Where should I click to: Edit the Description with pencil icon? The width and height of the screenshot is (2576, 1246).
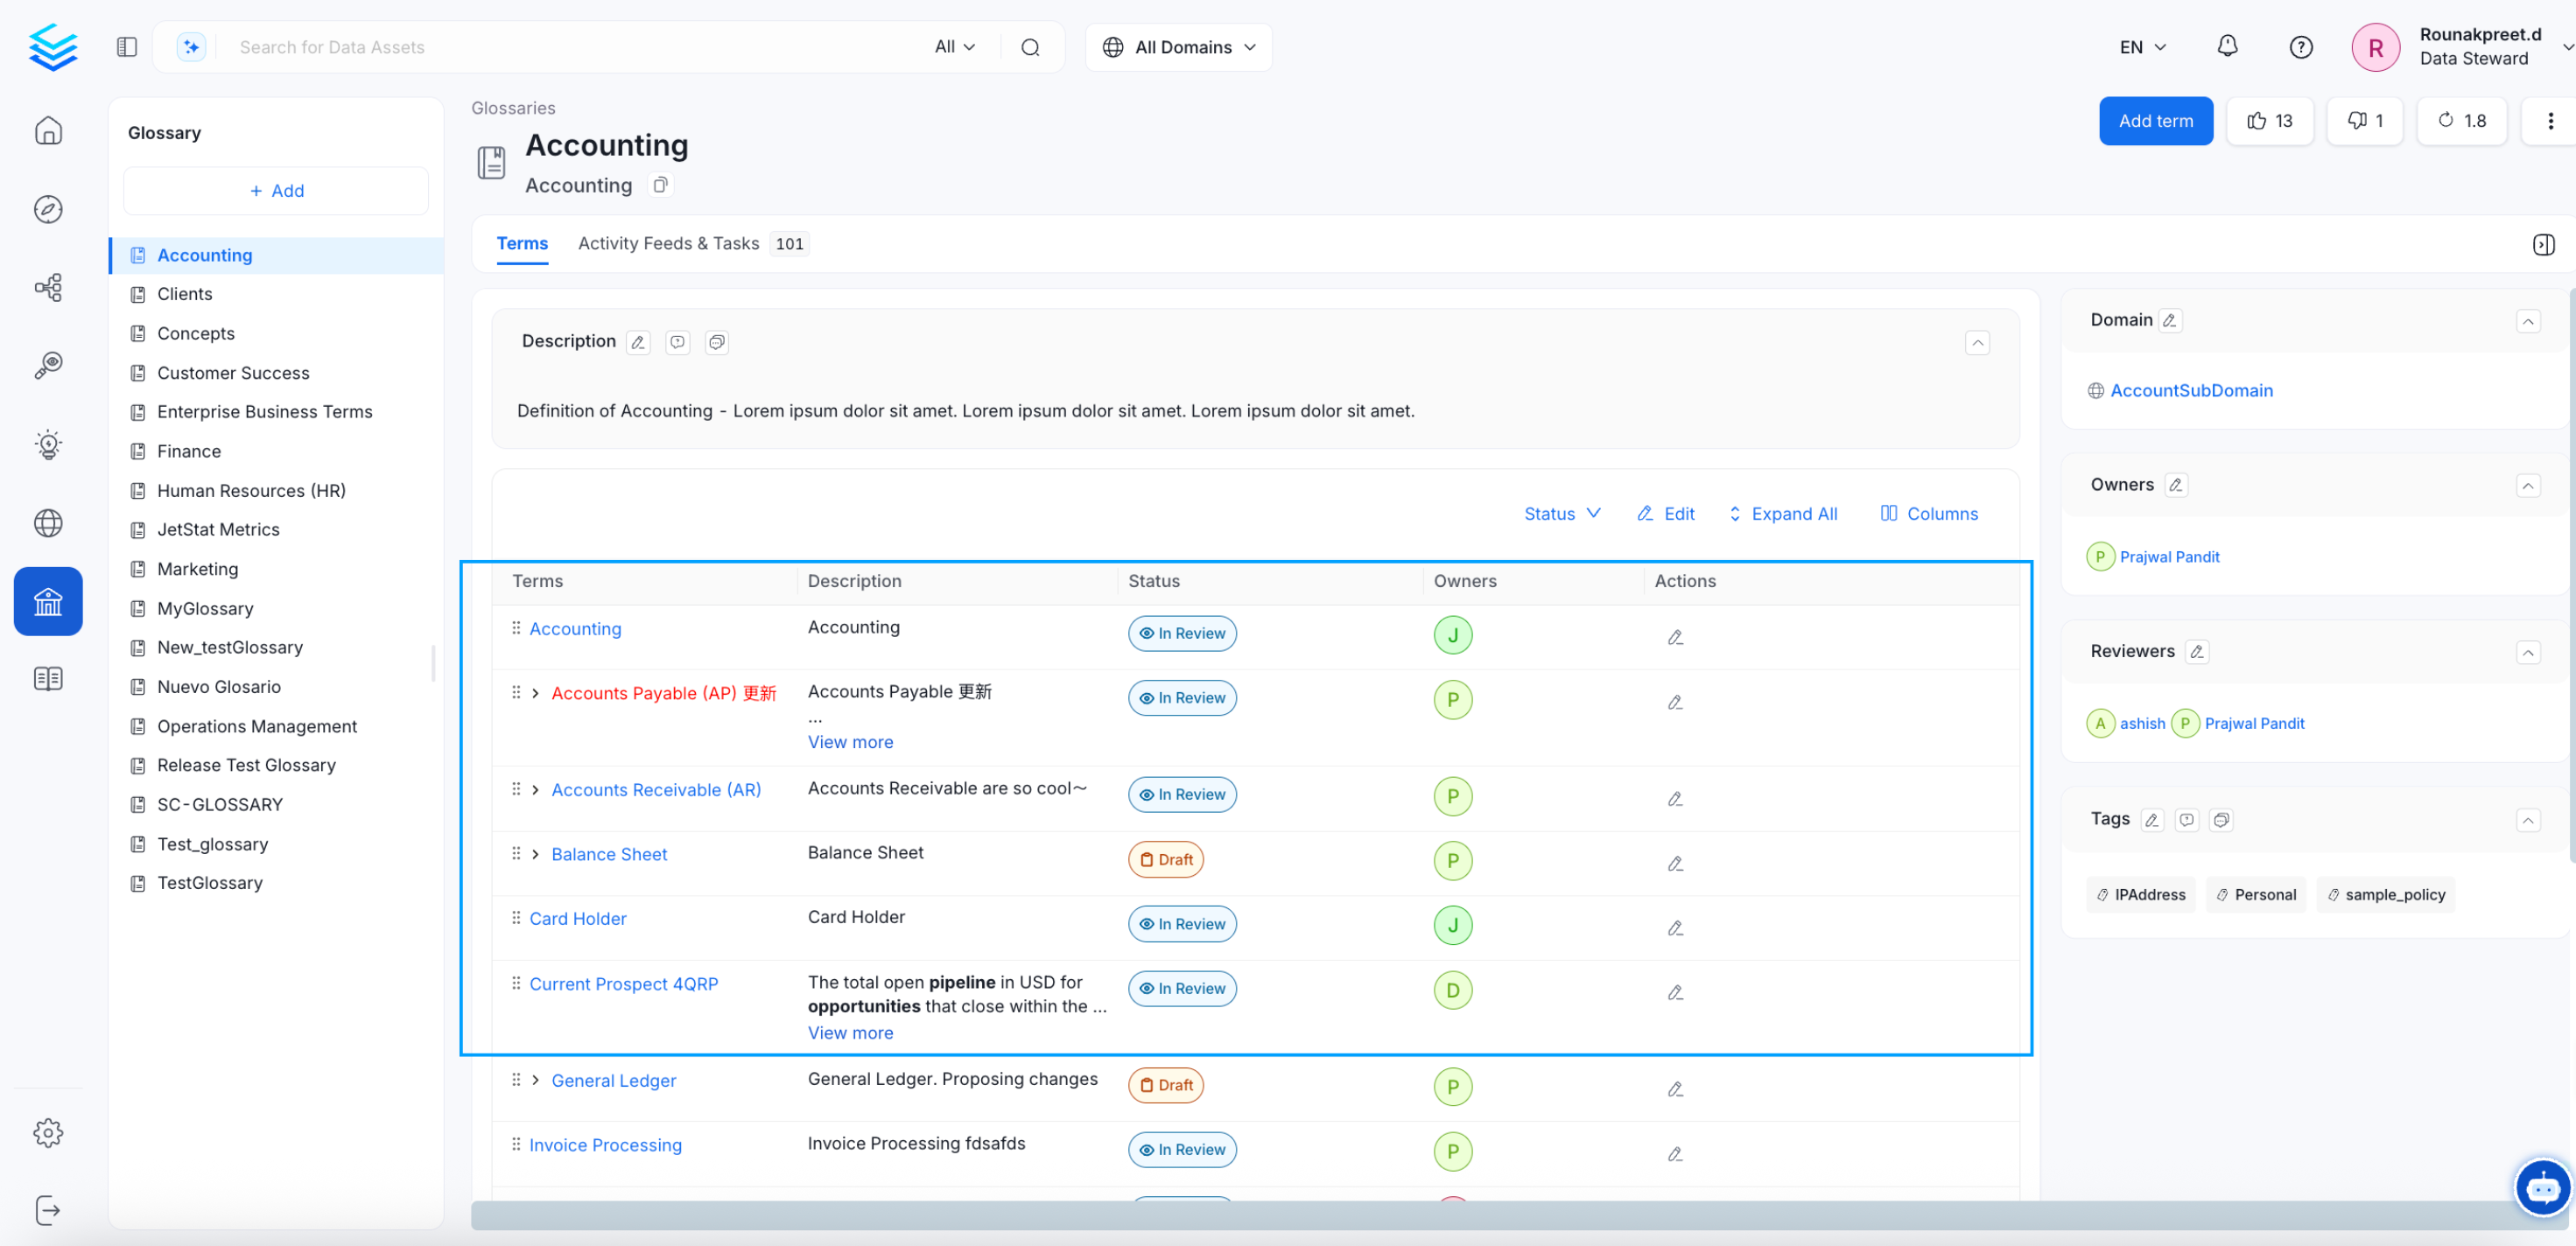638,342
